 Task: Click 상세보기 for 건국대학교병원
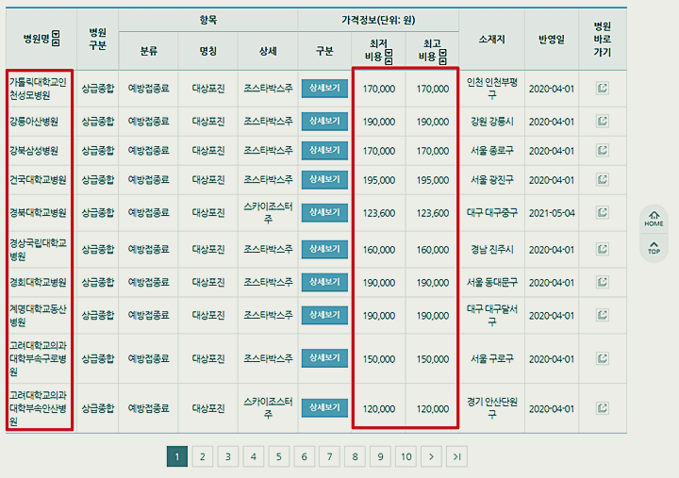click(x=324, y=180)
